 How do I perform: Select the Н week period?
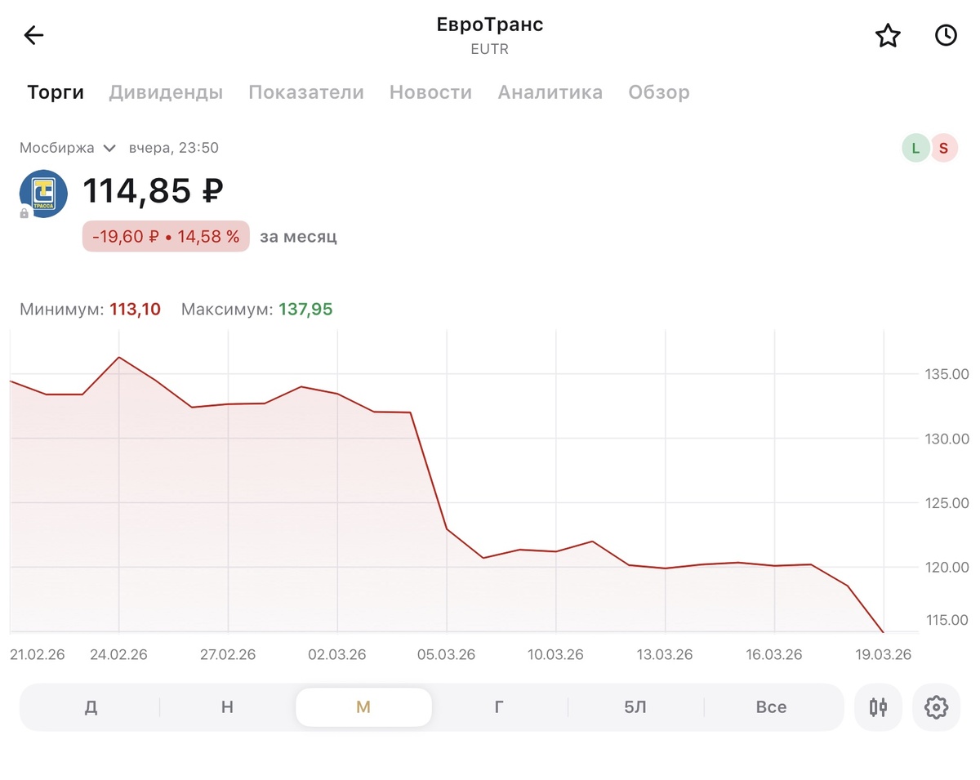pos(227,707)
